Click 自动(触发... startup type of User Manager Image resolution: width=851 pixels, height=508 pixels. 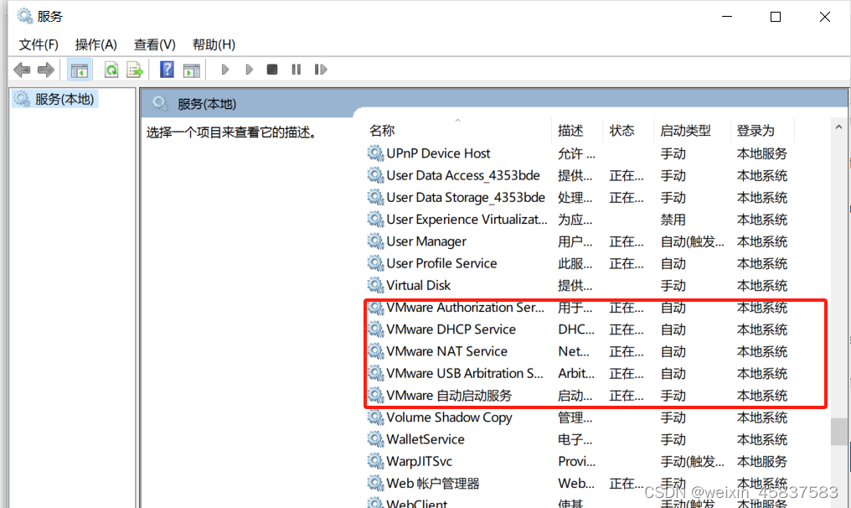[x=692, y=241]
